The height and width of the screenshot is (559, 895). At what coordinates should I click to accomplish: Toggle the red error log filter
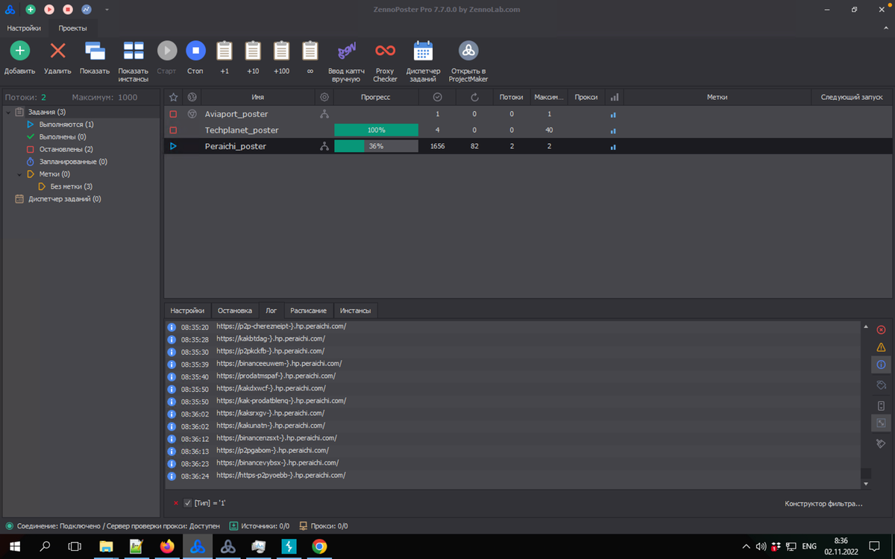point(881,329)
